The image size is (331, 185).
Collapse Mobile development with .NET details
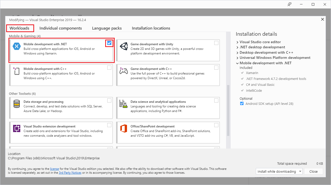click(237, 63)
